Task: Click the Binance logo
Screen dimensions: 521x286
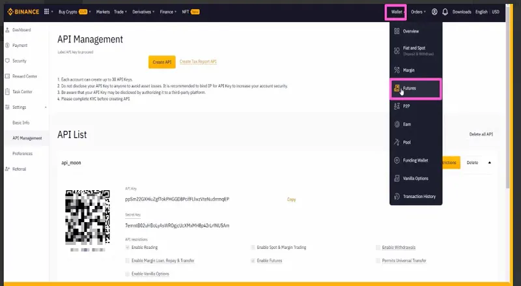Action: [x=23, y=12]
